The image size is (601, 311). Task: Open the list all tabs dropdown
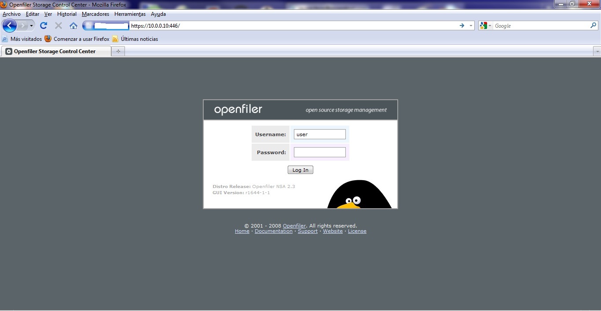pyautogui.click(x=597, y=51)
